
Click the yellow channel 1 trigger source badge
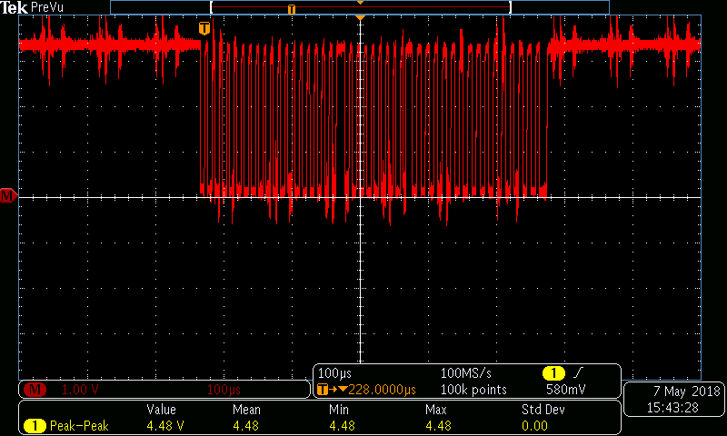[553, 373]
